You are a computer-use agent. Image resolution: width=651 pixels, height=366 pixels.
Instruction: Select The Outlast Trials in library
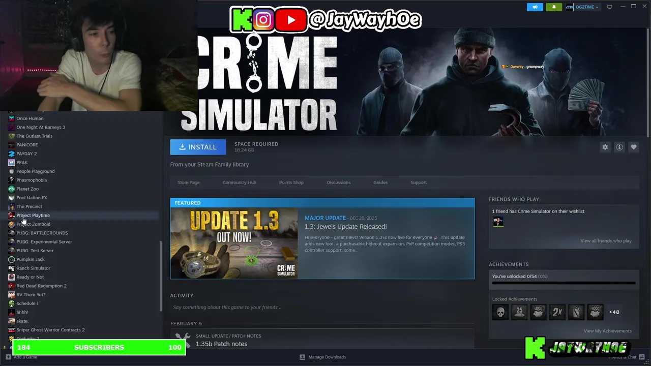point(34,136)
